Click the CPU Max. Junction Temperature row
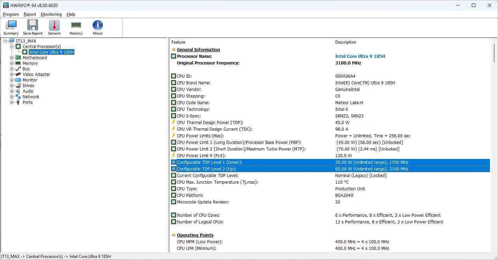This screenshot has height=260, width=498. click(x=330, y=182)
